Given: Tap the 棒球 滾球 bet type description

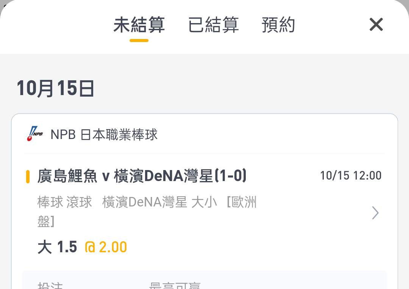Looking at the screenshot, I should pos(65,202).
